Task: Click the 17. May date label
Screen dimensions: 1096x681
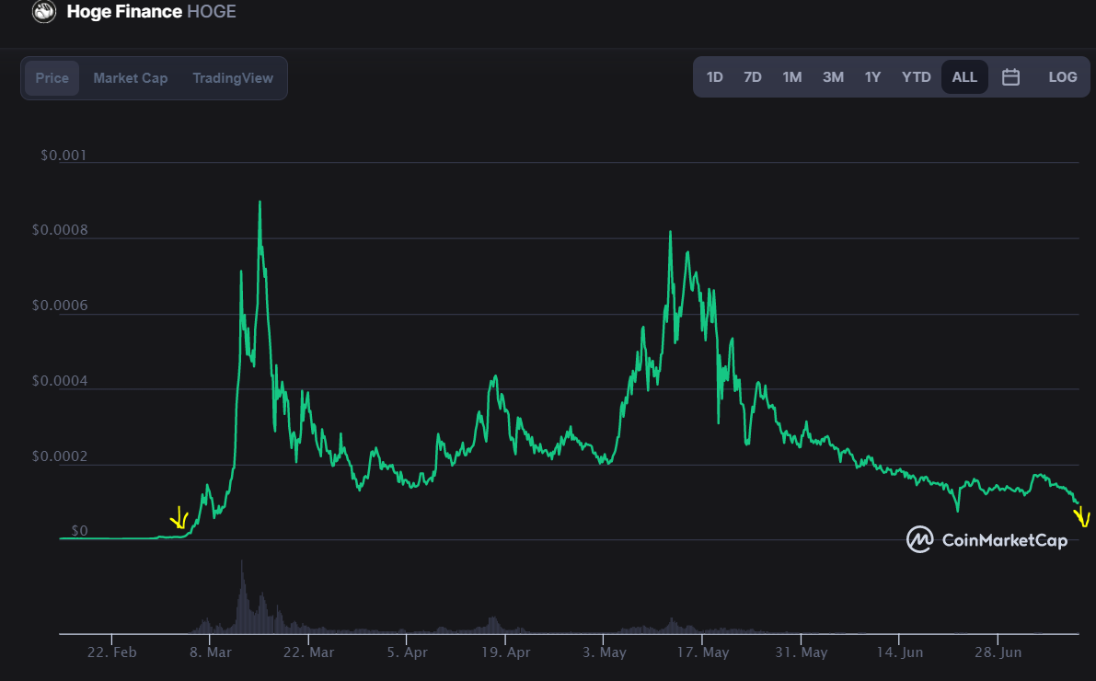Action: pyautogui.click(x=702, y=652)
